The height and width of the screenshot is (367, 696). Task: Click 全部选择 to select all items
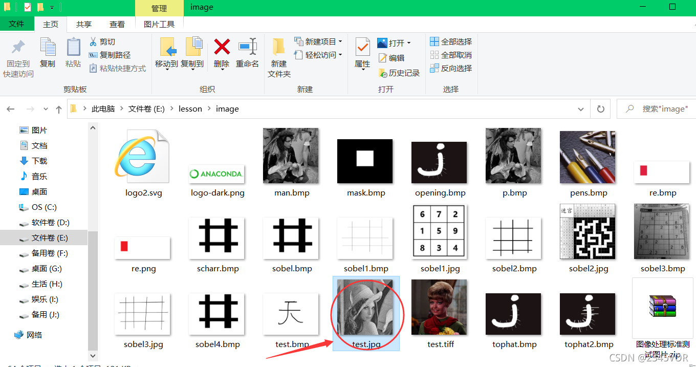click(x=450, y=41)
